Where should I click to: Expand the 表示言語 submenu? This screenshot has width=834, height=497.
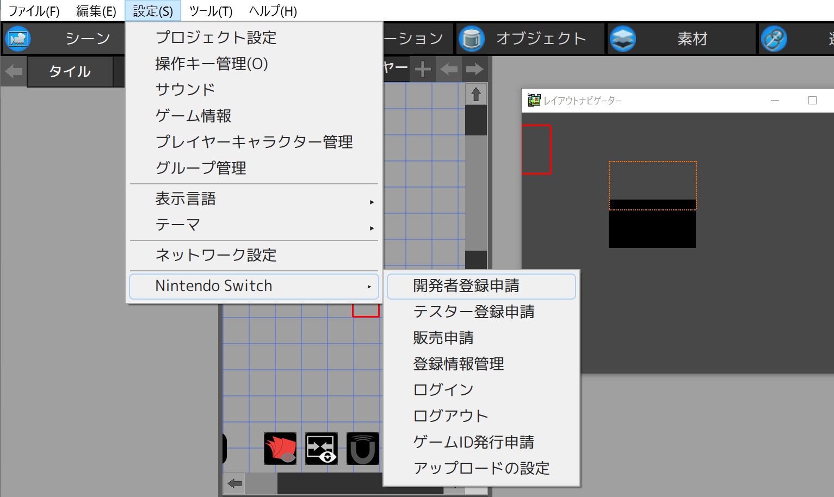coord(254,199)
